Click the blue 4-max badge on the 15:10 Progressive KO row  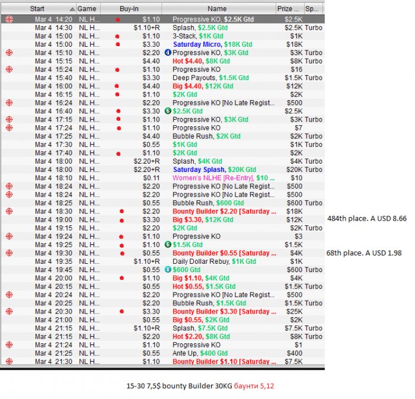(168, 52)
